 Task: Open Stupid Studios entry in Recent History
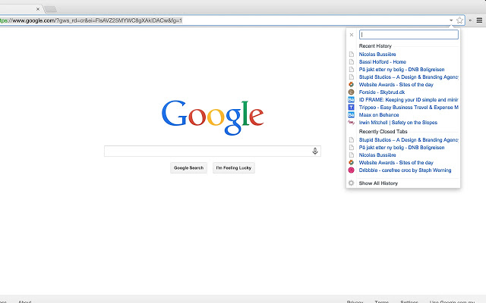(x=409, y=77)
